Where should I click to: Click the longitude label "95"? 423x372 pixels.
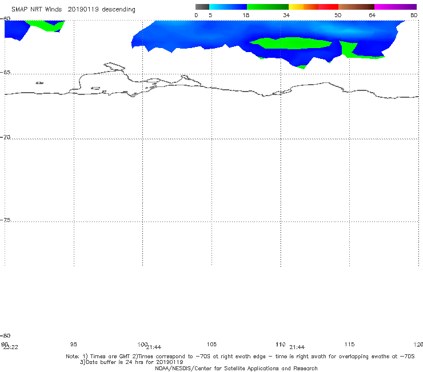74,344
